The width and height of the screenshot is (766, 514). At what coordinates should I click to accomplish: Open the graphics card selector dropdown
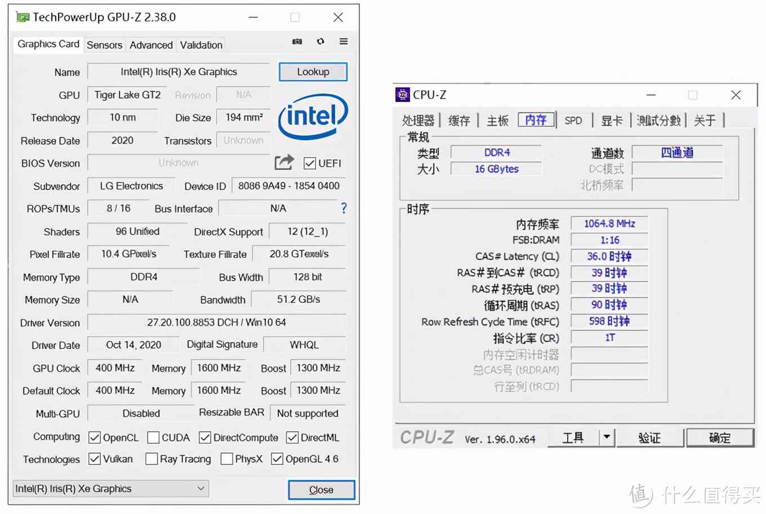tap(201, 488)
